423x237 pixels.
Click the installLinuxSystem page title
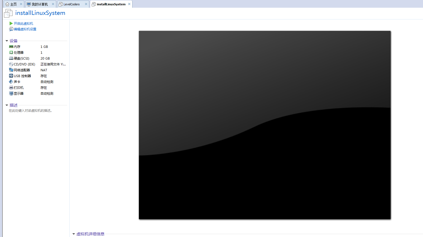coord(40,13)
